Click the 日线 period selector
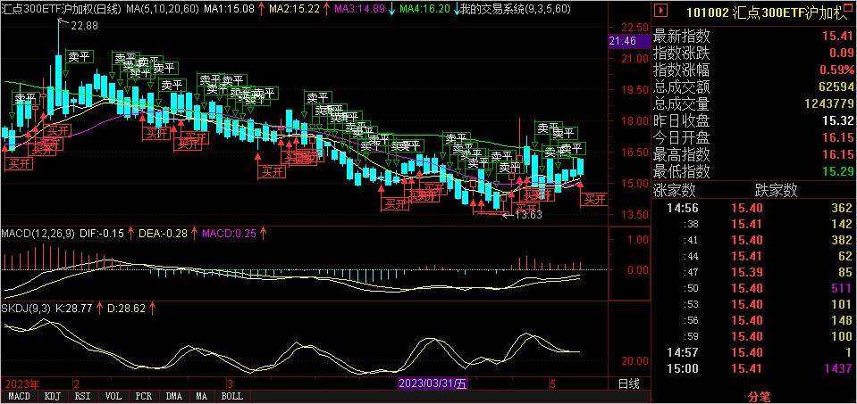 coord(629,383)
